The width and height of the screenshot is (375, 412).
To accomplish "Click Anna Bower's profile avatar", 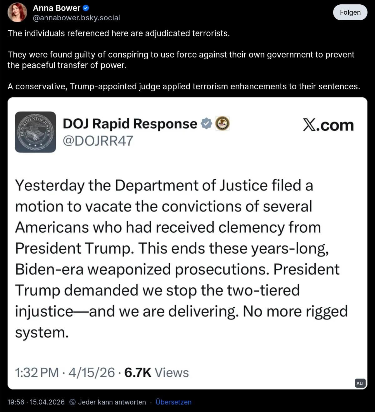I will [17, 12].
